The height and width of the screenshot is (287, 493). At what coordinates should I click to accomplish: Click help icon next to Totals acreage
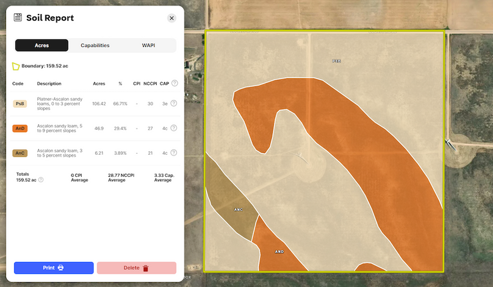[x=41, y=180]
